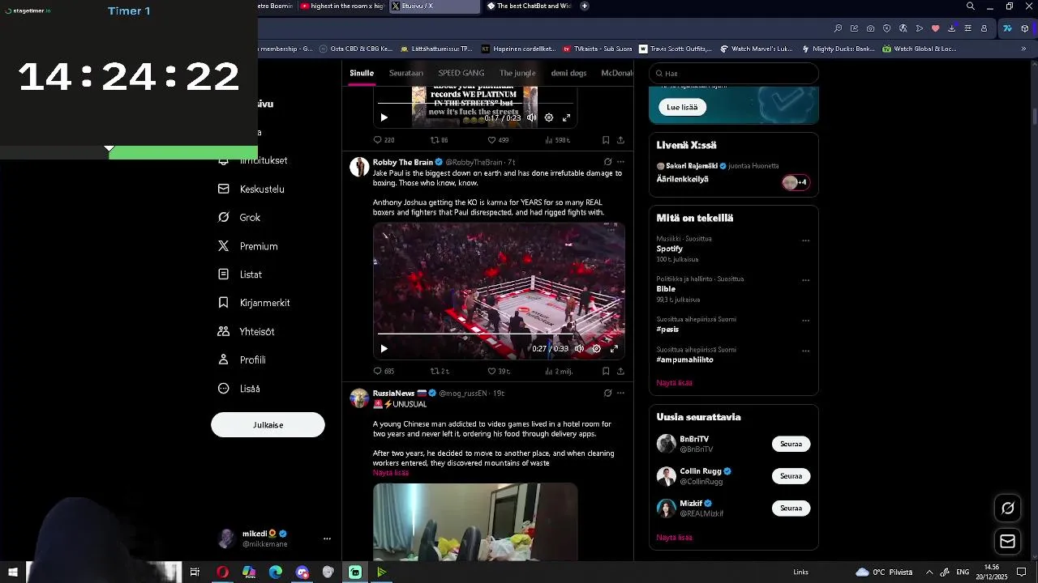The width and height of the screenshot is (1038, 583).
Task: Open the demi dogs tab
Action: (x=568, y=73)
